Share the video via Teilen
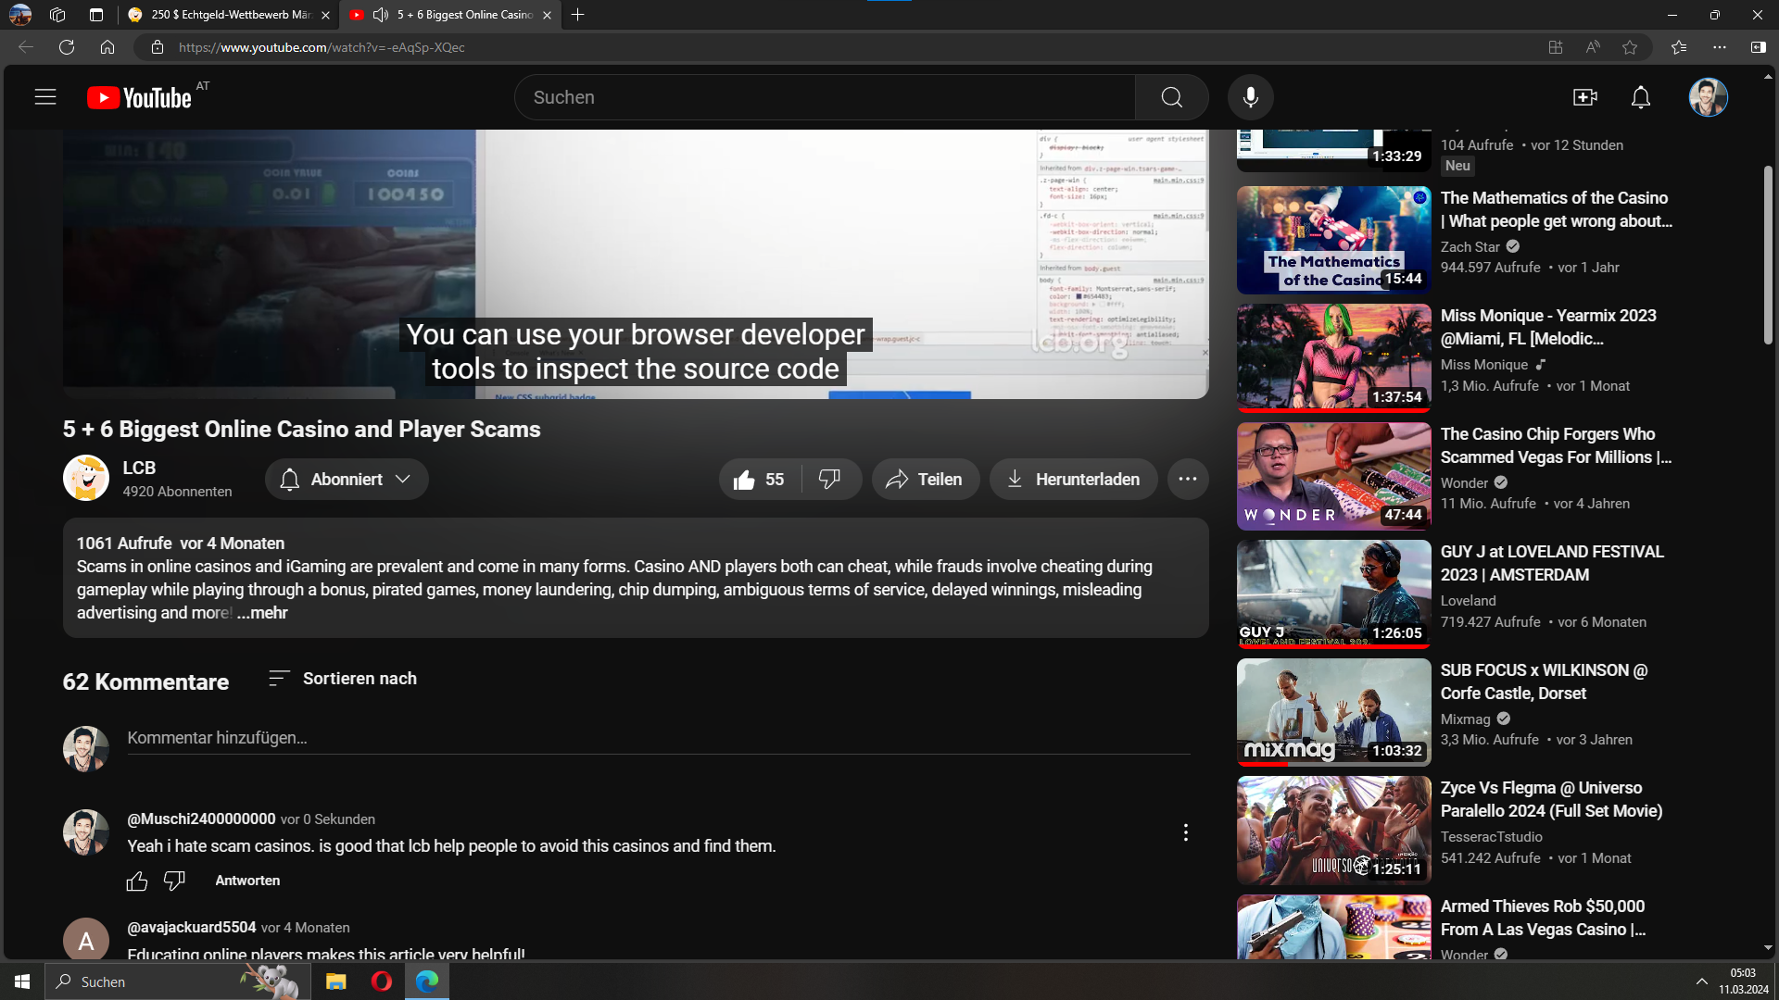The image size is (1779, 1000). pos(925,480)
